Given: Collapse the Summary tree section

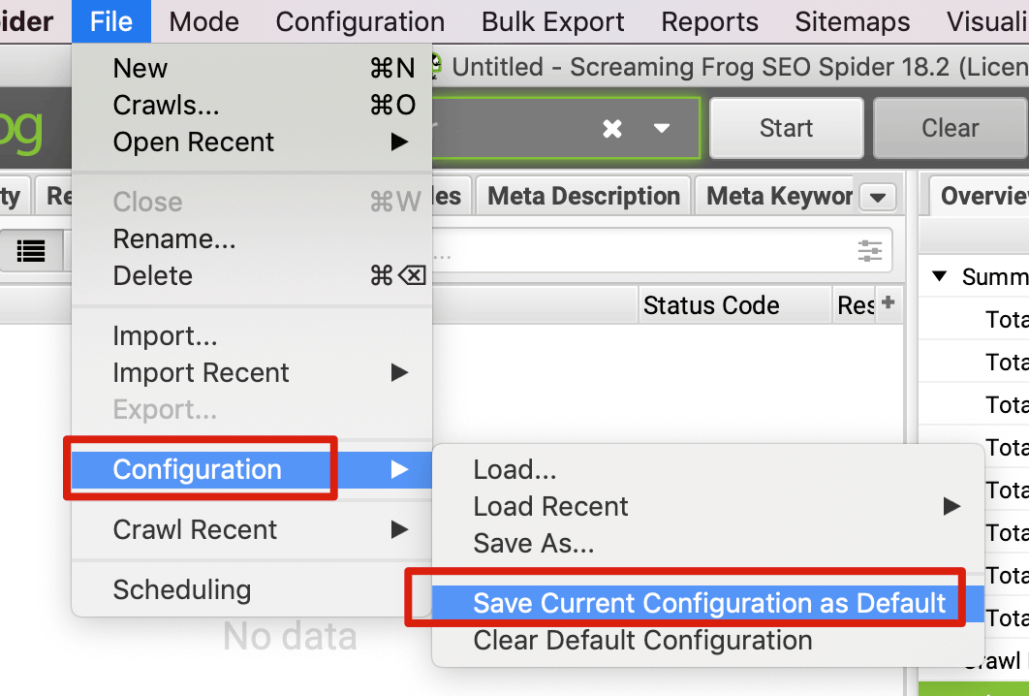Looking at the screenshot, I should (940, 276).
